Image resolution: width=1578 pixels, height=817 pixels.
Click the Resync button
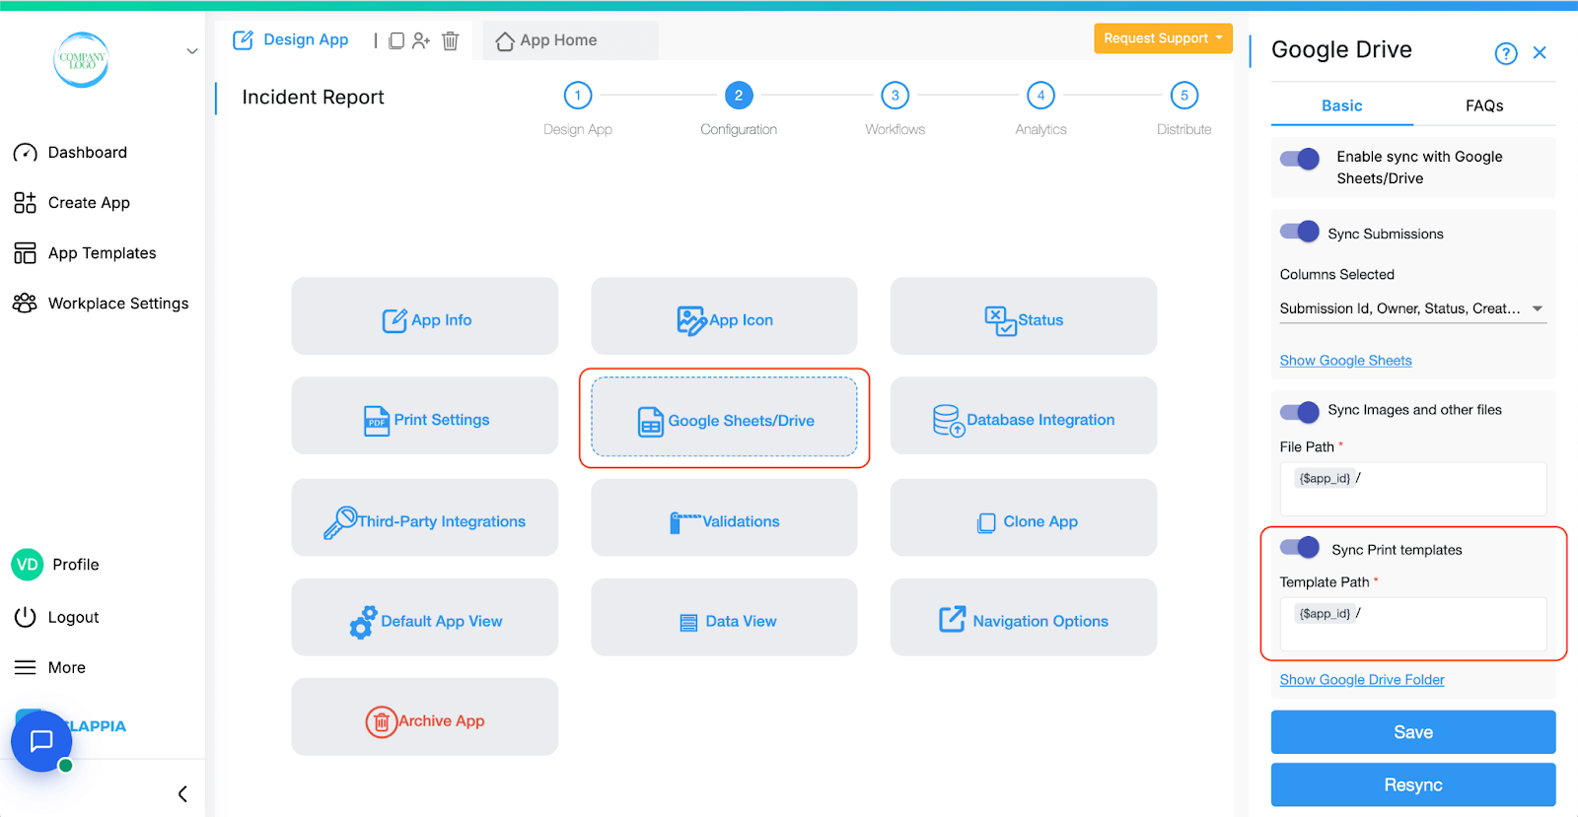coord(1413,784)
